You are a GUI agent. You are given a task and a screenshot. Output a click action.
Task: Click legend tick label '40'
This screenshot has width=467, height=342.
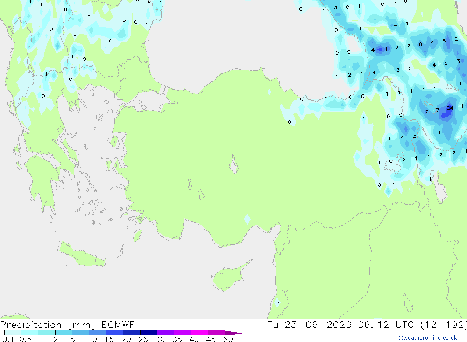(x=194, y=339)
